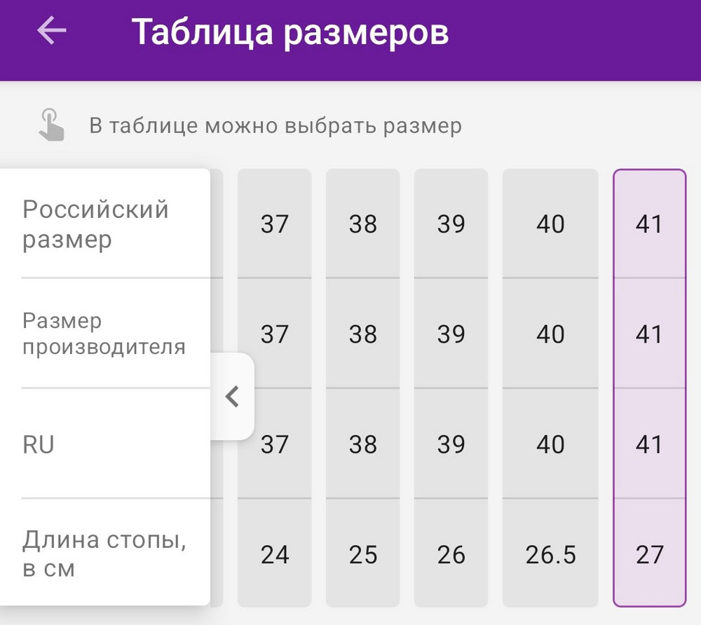Select RU row value 38
The height and width of the screenshot is (625, 701).
362,444
